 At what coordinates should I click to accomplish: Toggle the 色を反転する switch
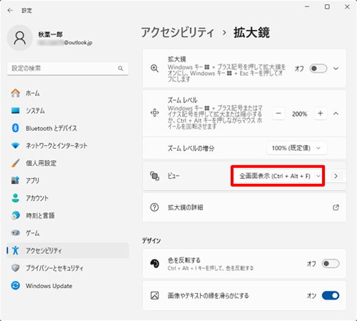tap(331, 264)
